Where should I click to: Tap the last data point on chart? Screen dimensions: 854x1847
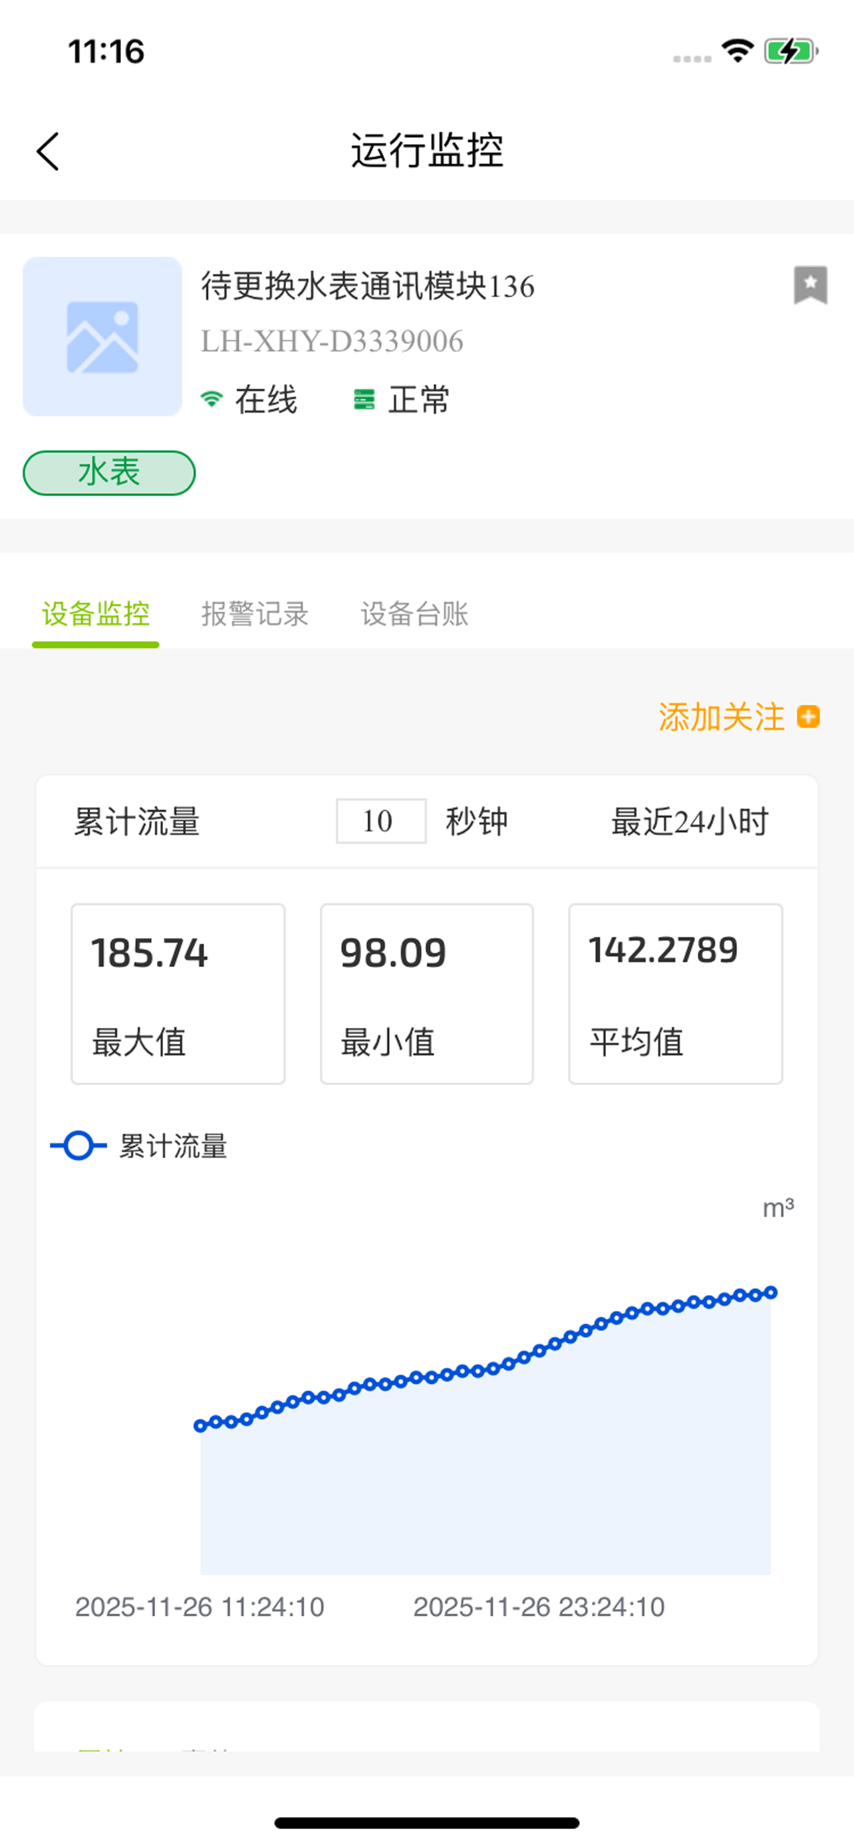(771, 1292)
